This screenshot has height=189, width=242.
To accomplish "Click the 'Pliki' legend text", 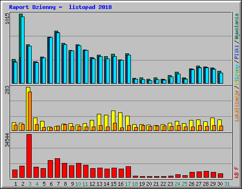I will coord(237,52).
